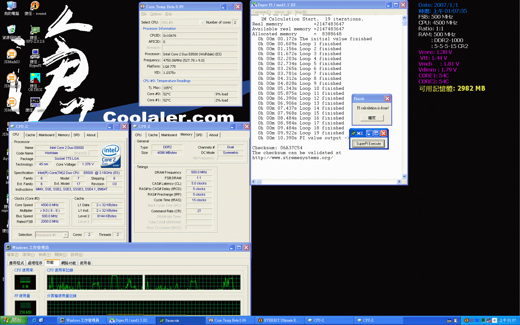The height and width of the screenshot is (325, 520).
Task: Select the setfsb PLL SET desktop shortcut
Action: [x=35, y=105]
